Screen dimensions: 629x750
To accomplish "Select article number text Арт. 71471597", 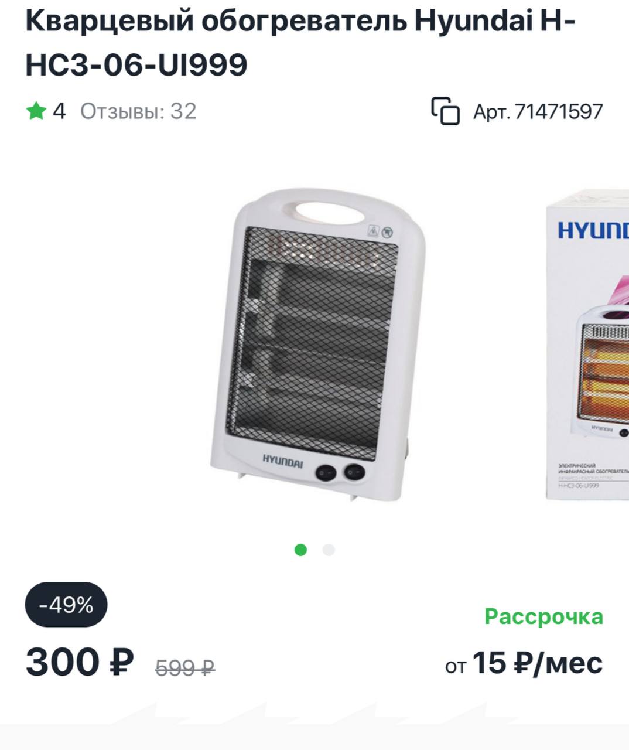I will click(538, 111).
